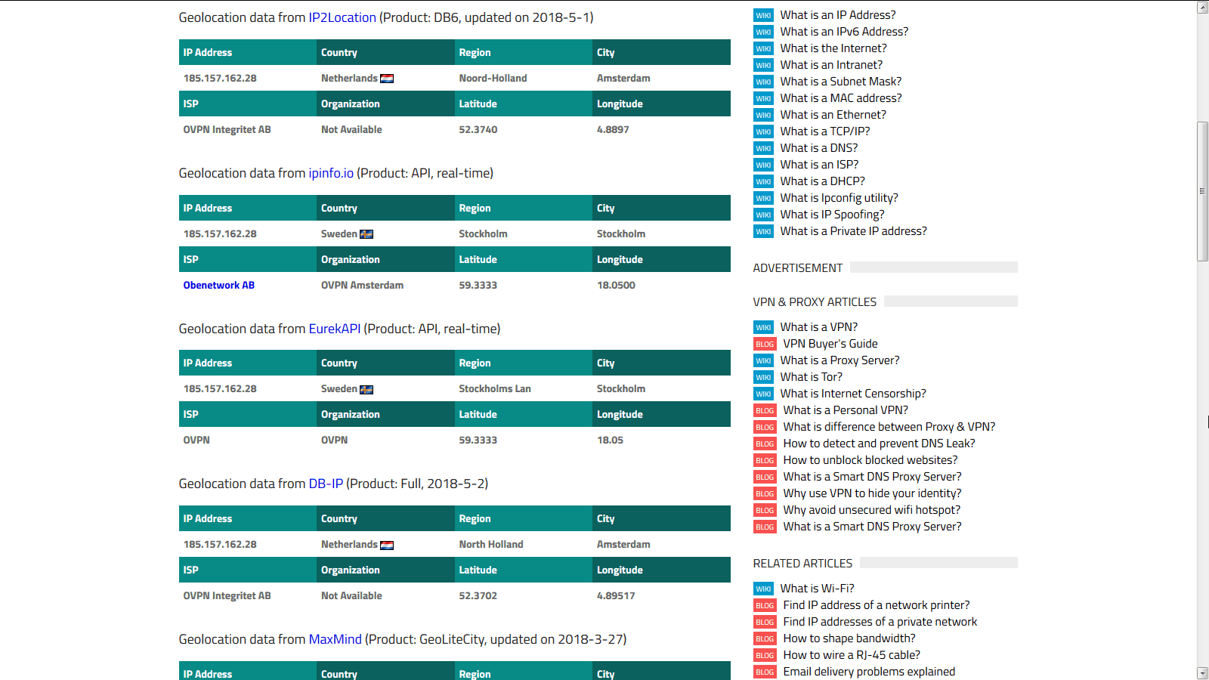Click the Obenetwork AB ISP link
The image size is (1209, 680).
(x=219, y=285)
